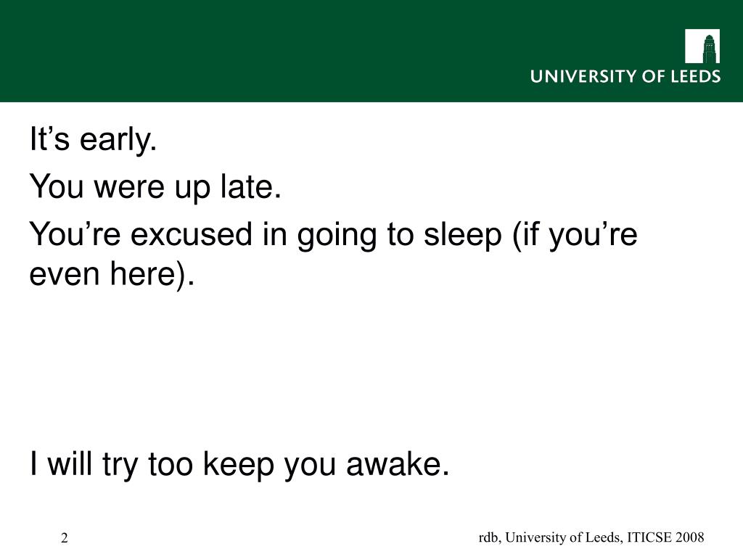Screen dimensions: 743x557
Task: Select the UNIVERSITY OF LEEDS wordmark
Action: [625, 76]
